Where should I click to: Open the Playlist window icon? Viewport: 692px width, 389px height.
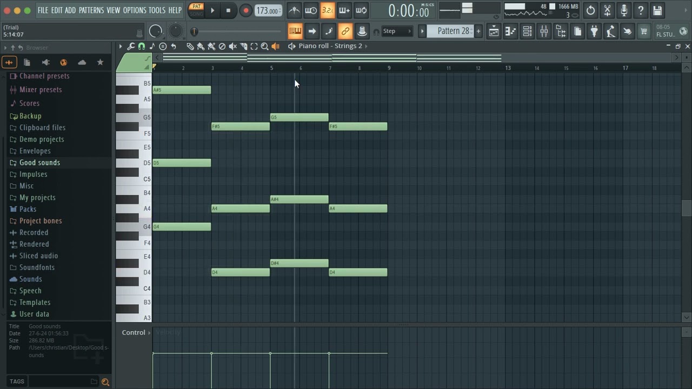click(x=494, y=31)
